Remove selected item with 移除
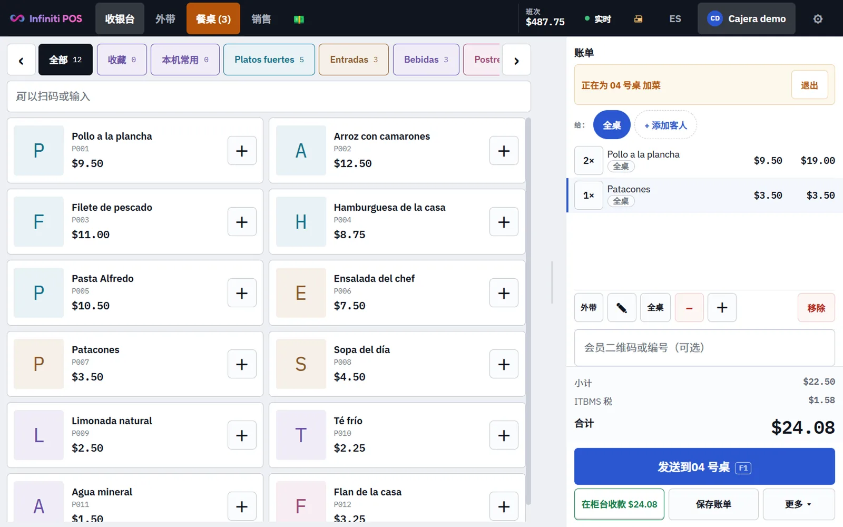Image resolution: width=843 pixels, height=527 pixels. tap(816, 308)
